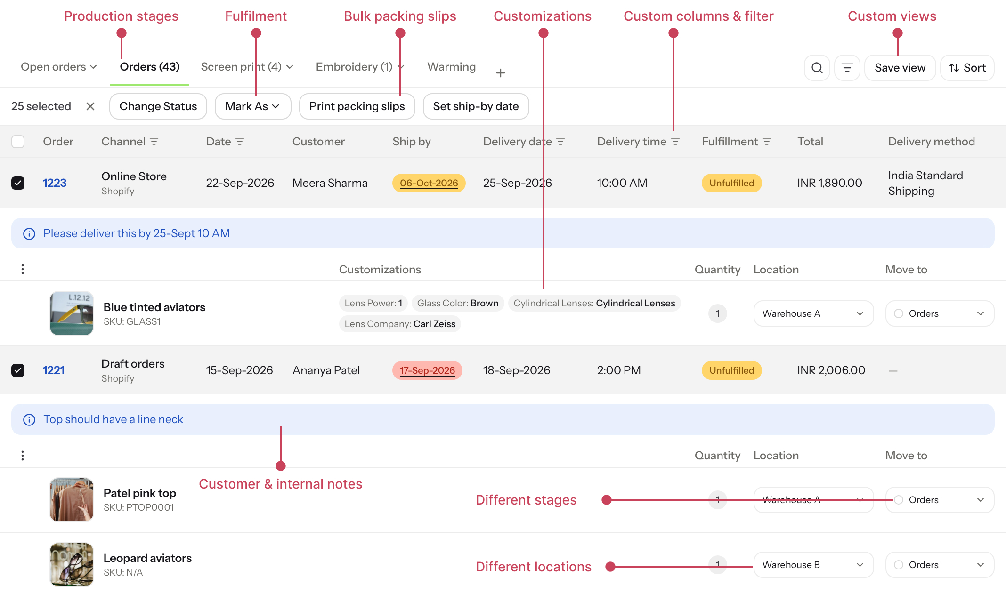The width and height of the screenshot is (1006, 593).
Task: Switch to Orders (43) tab
Action: tap(150, 67)
